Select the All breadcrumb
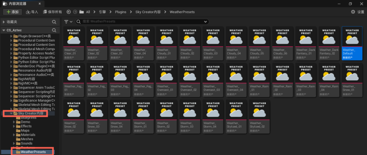The width and height of the screenshot is (367, 155). pyautogui.click(x=88, y=12)
